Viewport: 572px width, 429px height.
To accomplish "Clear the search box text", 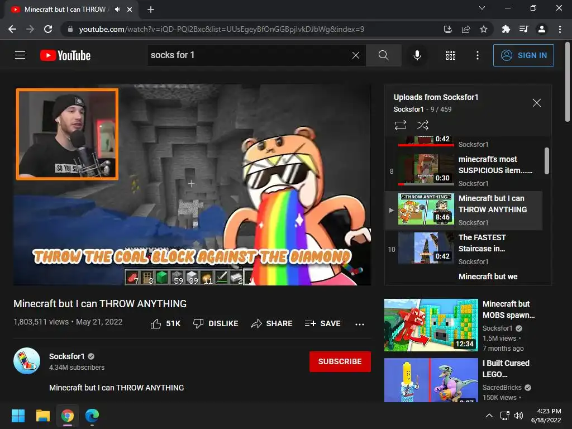I will [356, 55].
